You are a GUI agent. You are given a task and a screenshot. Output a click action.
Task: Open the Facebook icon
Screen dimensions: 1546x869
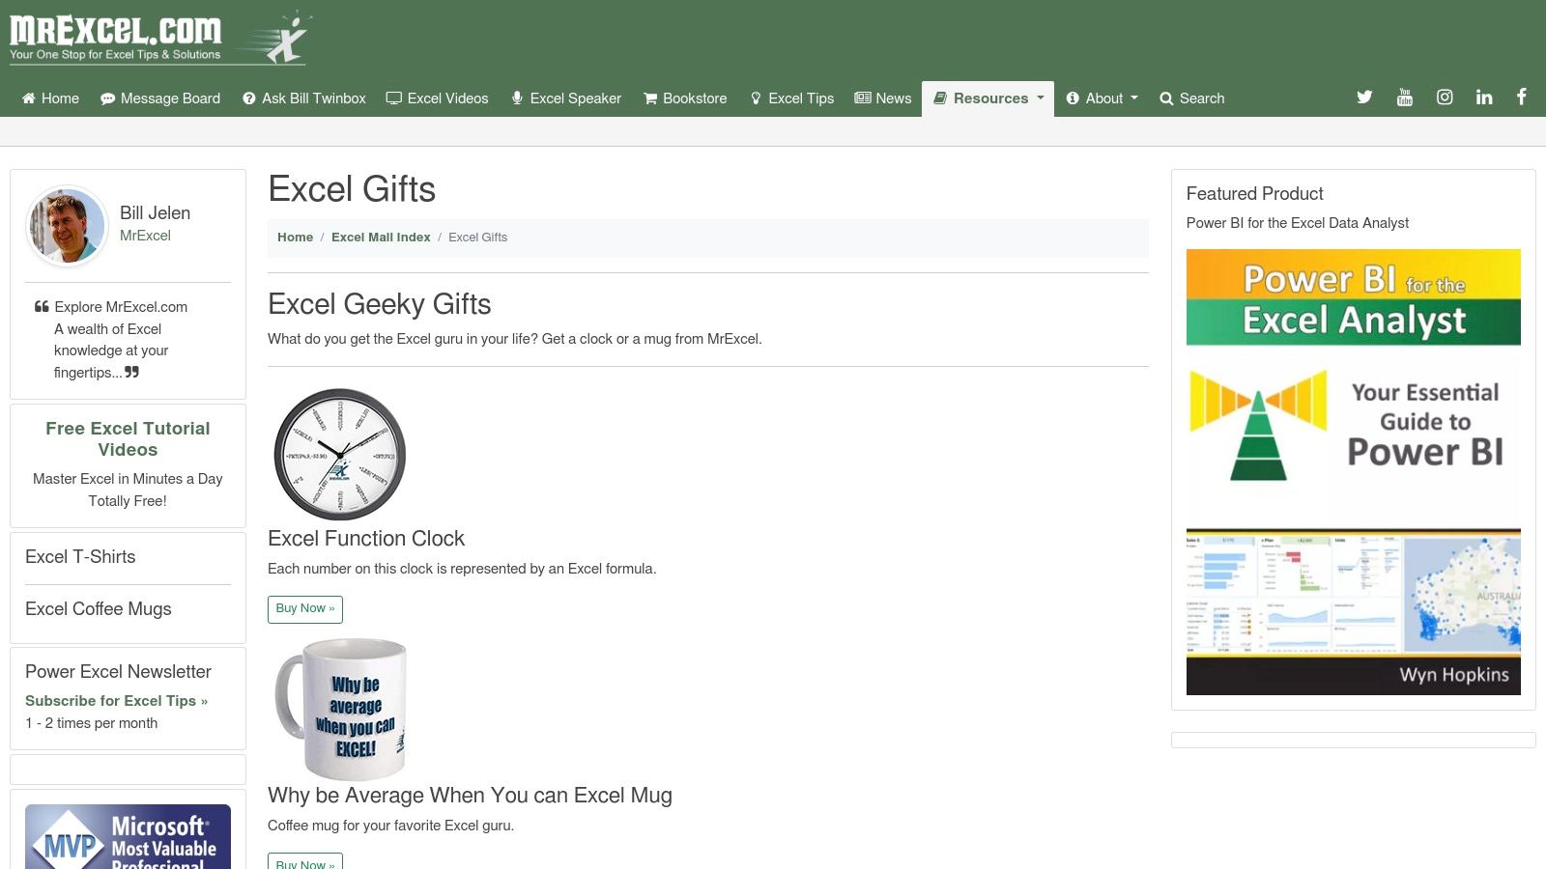tap(1521, 97)
